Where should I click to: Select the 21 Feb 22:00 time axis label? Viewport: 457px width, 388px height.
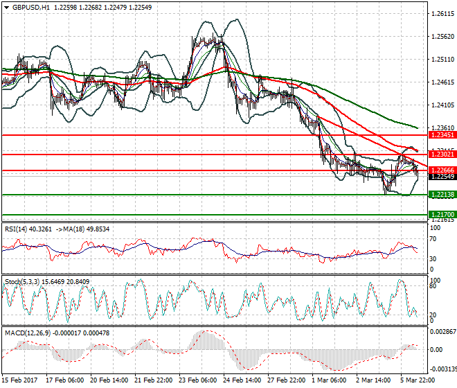(x=153, y=380)
